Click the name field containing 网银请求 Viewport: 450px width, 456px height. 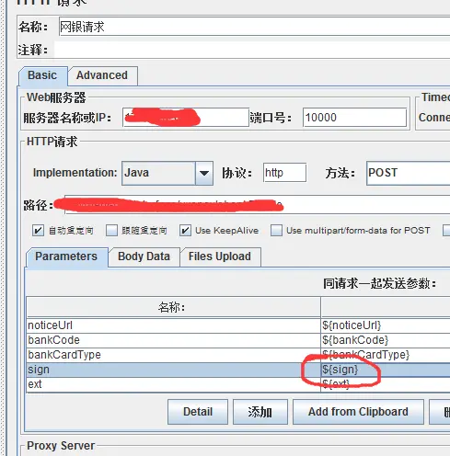click(x=254, y=27)
